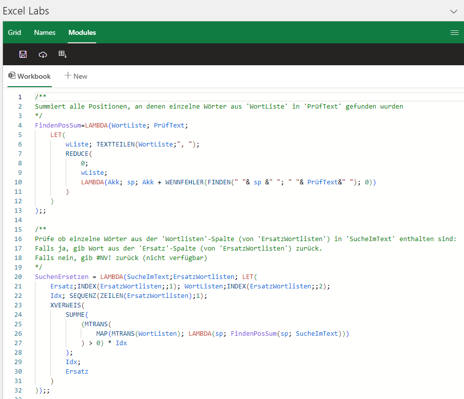Viewport: 464px width, 399px height.
Task: Click the comment text starting with 'Summiert alle Positionen'
Action: [219, 107]
